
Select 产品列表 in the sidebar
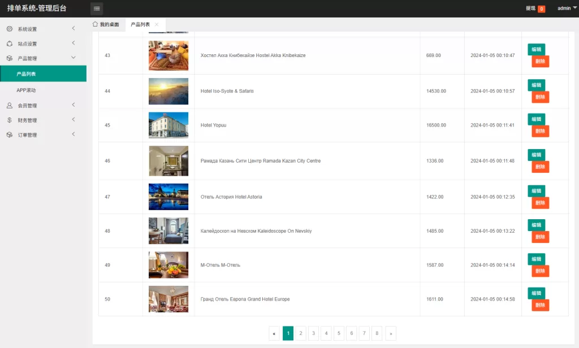pyautogui.click(x=27, y=74)
